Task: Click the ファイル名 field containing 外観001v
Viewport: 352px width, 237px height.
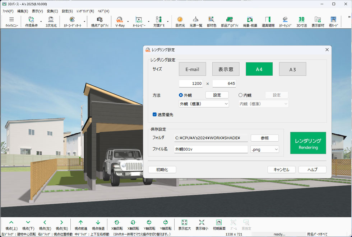Action: (211, 149)
